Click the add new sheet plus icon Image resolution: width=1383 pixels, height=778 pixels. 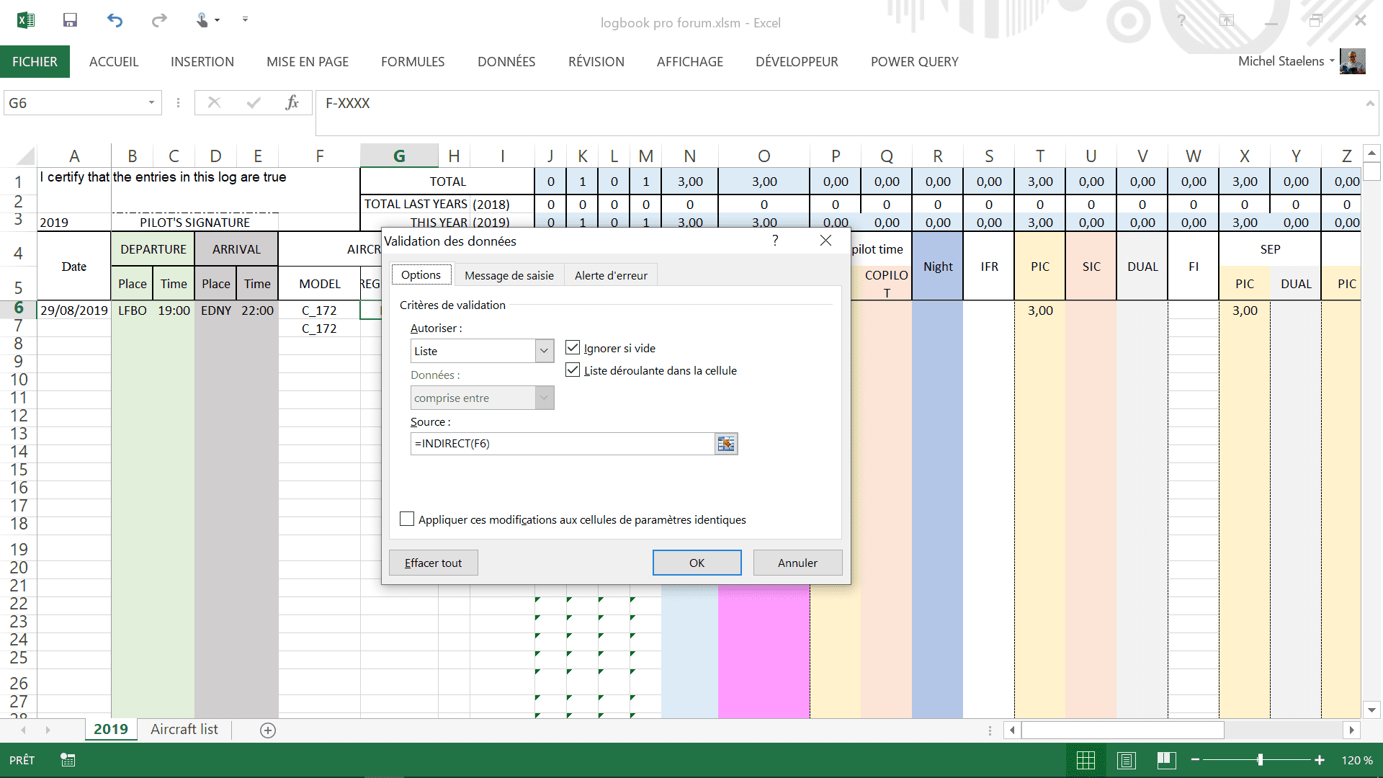pos(268,730)
